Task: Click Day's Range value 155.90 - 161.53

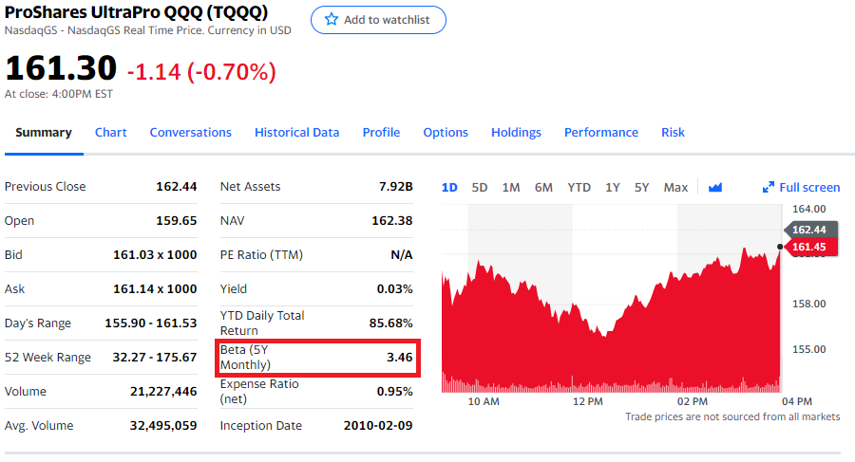Action: pos(150,323)
